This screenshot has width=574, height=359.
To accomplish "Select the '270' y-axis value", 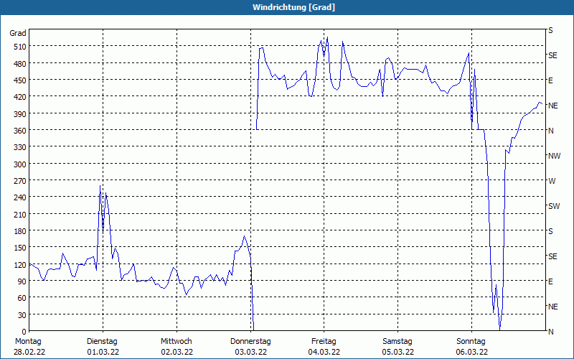I will [x=20, y=181].
